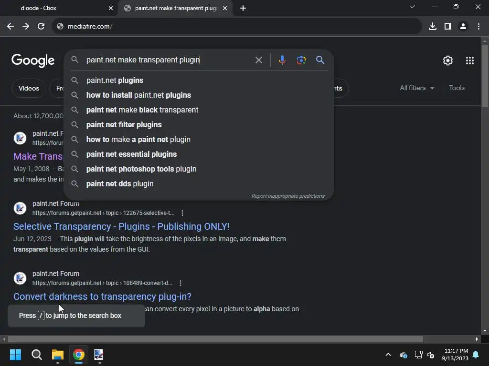Choose suggestion paint net photoshop tools plugin

click(199, 169)
